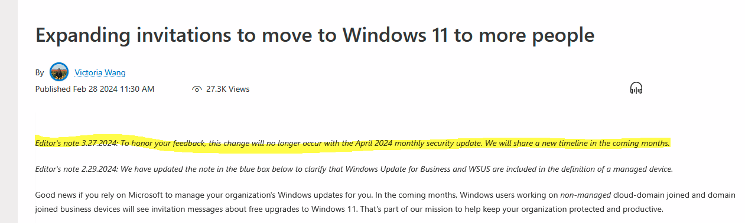Image resolution: width=745 pixels, height=223 pixels.
Task: Click the article title heading
Action: pos(315,35)
